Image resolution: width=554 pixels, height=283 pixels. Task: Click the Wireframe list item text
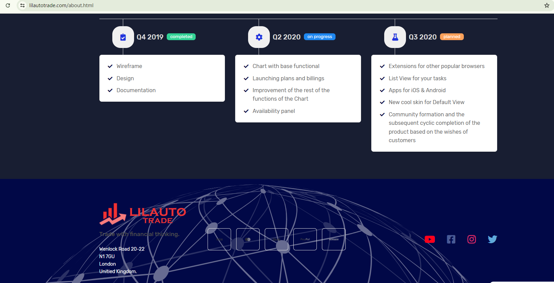pyautogui.click(x=129, y=66)
